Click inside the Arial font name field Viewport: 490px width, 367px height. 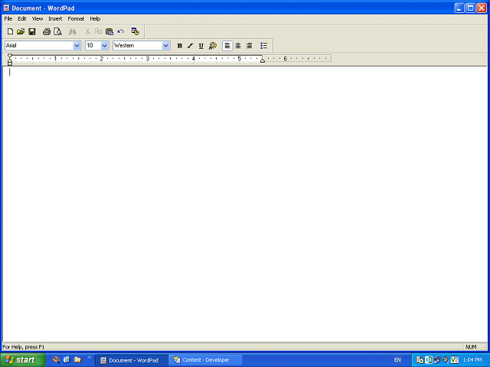[x=39, y=46]
